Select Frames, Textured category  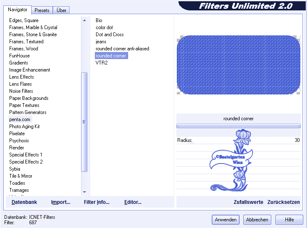pos(26,42)
